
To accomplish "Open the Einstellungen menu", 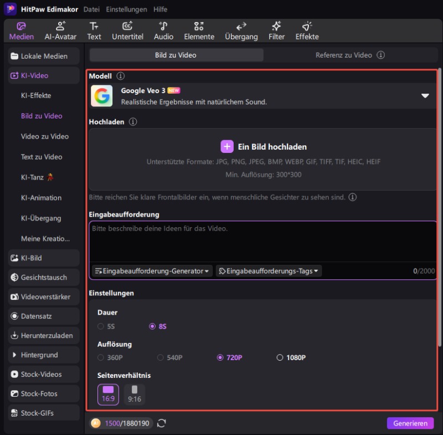I will coord(126,9).
